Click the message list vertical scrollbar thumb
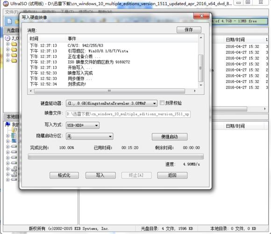The height and width of the screenshot is (234, 271). click(x=200, y=68)
